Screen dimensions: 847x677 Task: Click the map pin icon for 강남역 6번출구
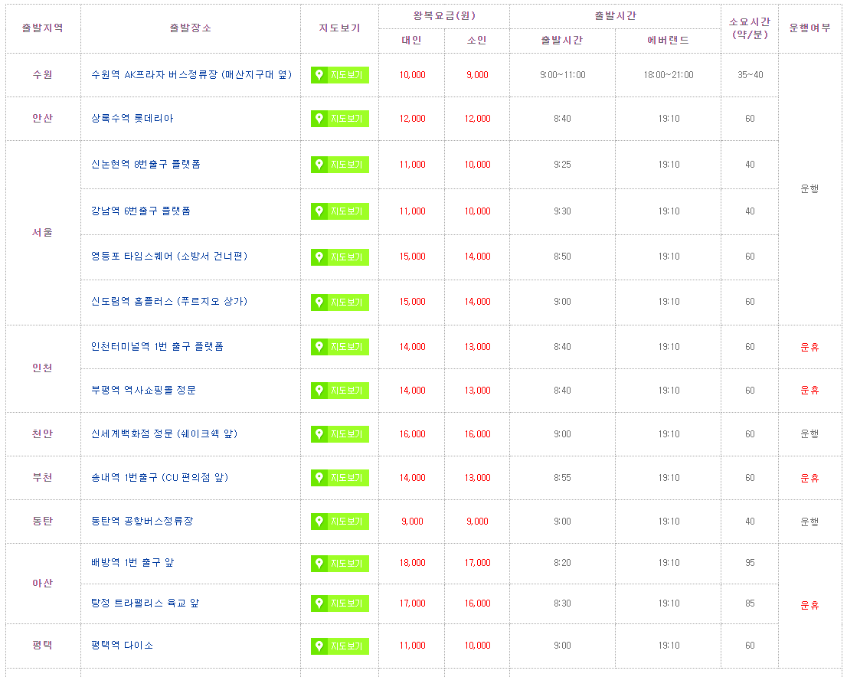pos(319,211)
